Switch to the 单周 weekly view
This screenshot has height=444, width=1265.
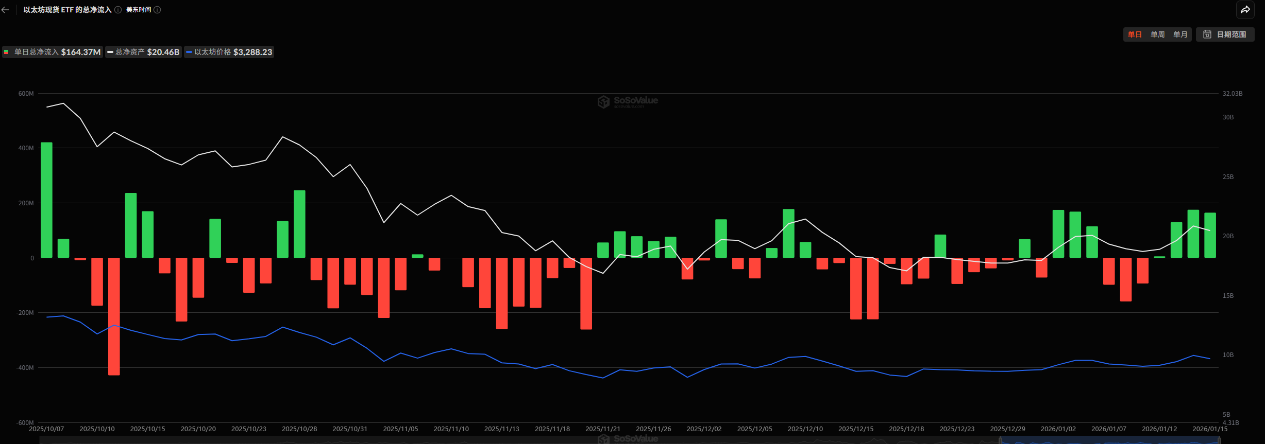(x=1157, y=34)
